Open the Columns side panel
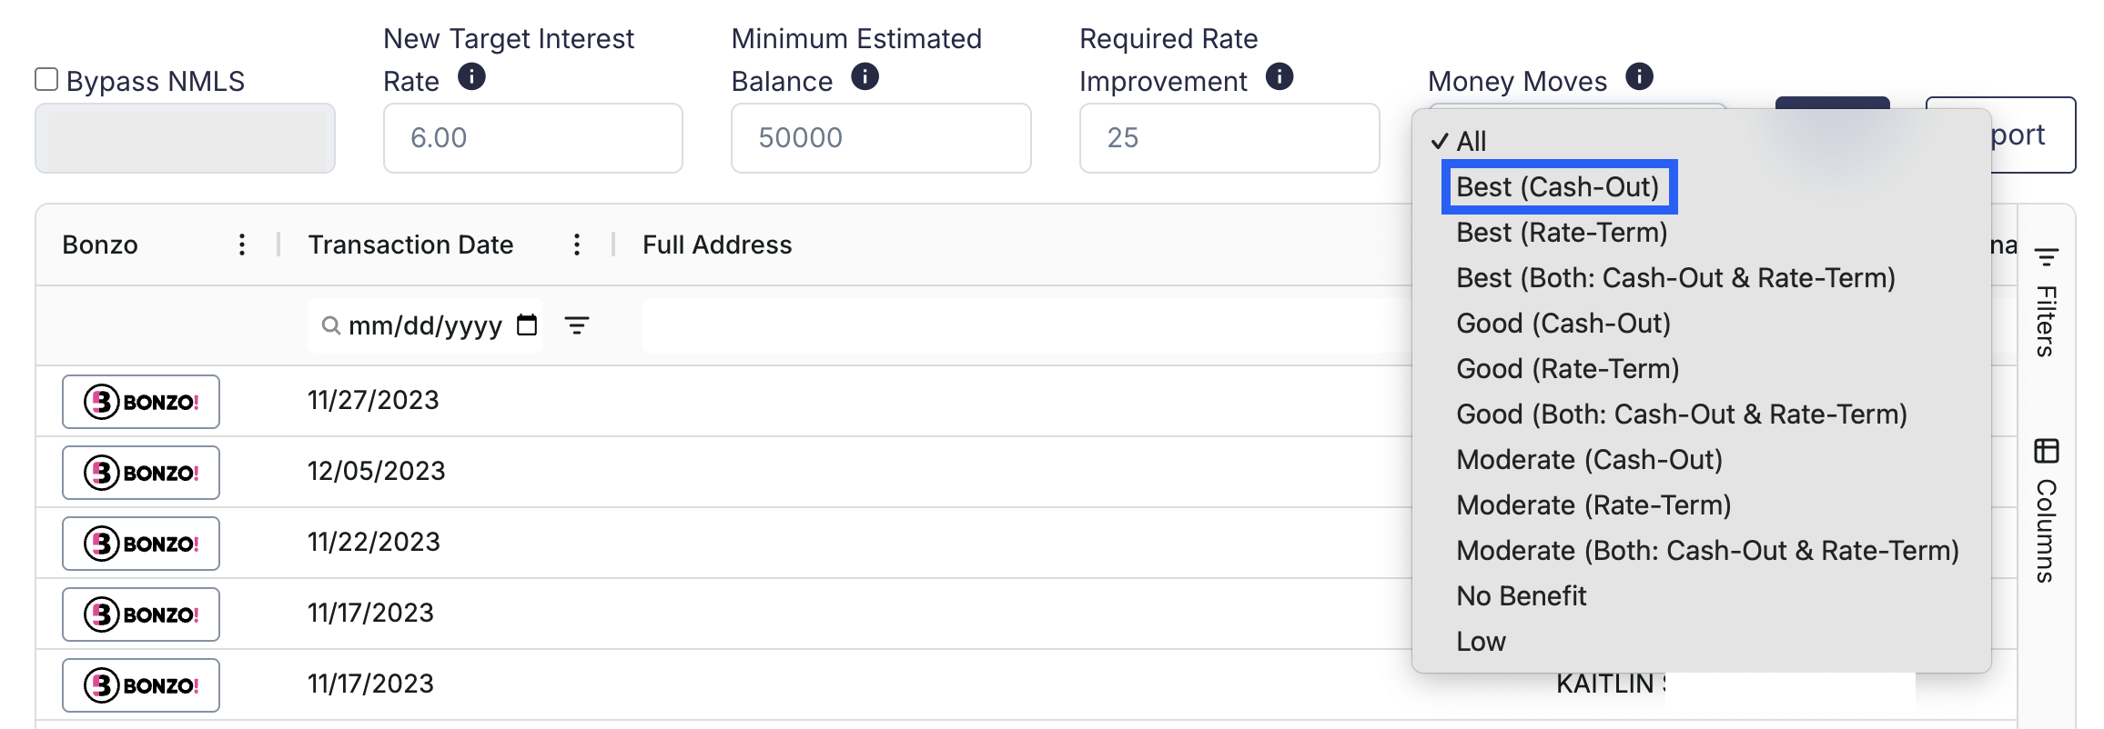2104x729 pixels. coord(2046,511)
